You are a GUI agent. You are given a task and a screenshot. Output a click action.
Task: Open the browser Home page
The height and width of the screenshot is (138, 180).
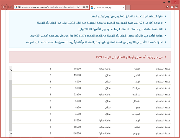168,7
